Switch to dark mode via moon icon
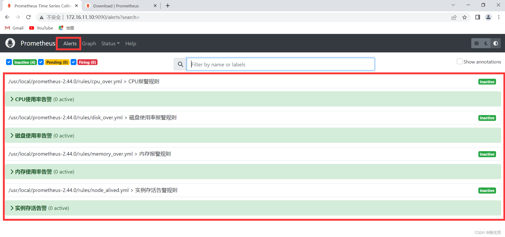The image size is (505, 237). click(486, 43)
